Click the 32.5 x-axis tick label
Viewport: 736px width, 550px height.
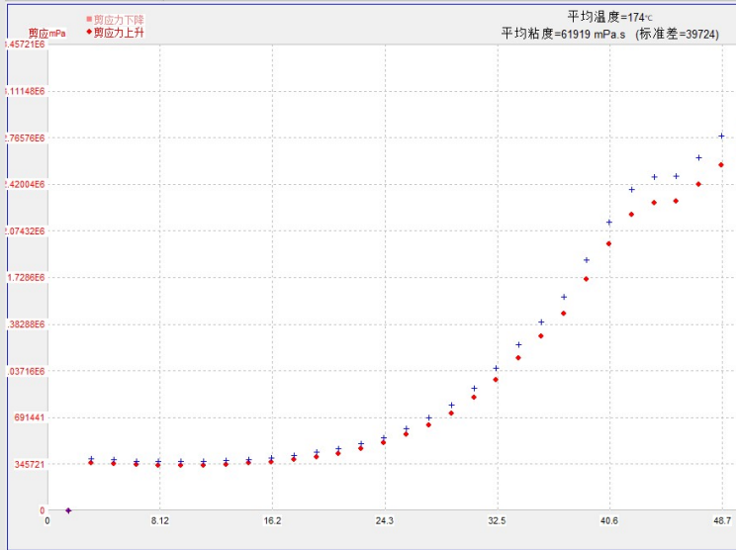tap(497, 520)
